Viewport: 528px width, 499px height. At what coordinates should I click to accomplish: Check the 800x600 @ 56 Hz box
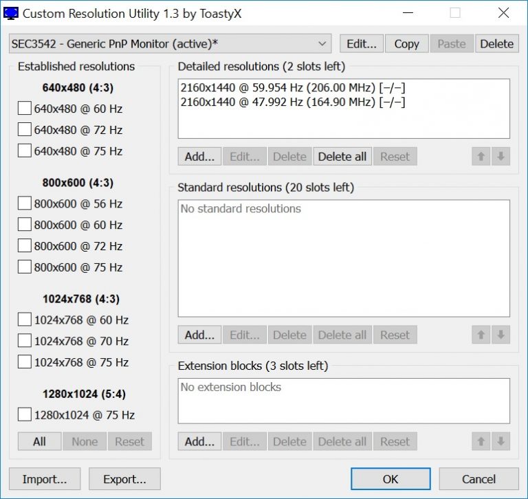[25, 203]
